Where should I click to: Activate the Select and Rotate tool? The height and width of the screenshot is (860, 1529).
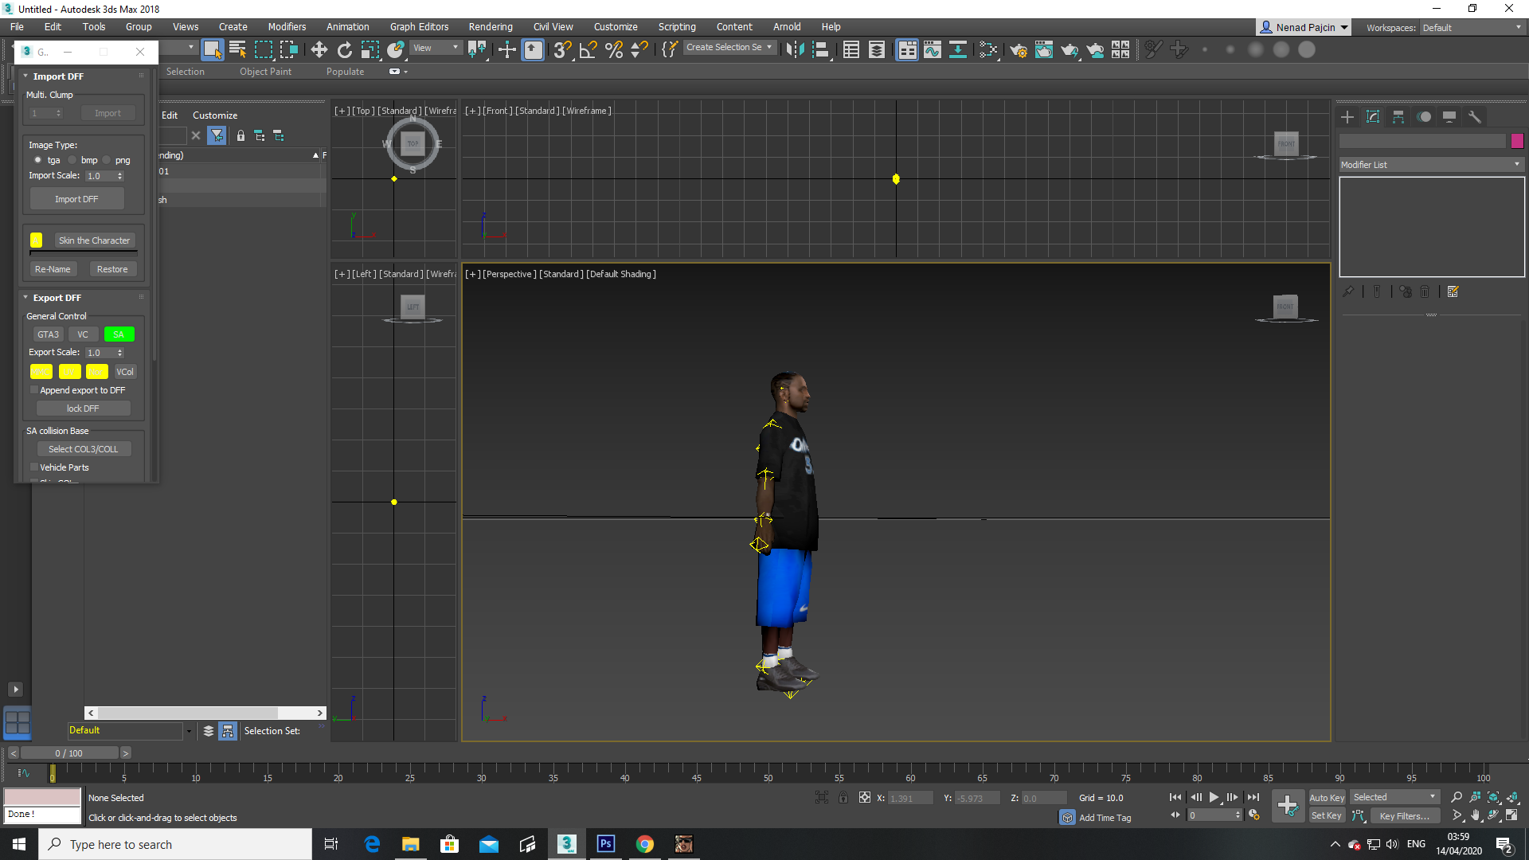(x=345, y=50)
